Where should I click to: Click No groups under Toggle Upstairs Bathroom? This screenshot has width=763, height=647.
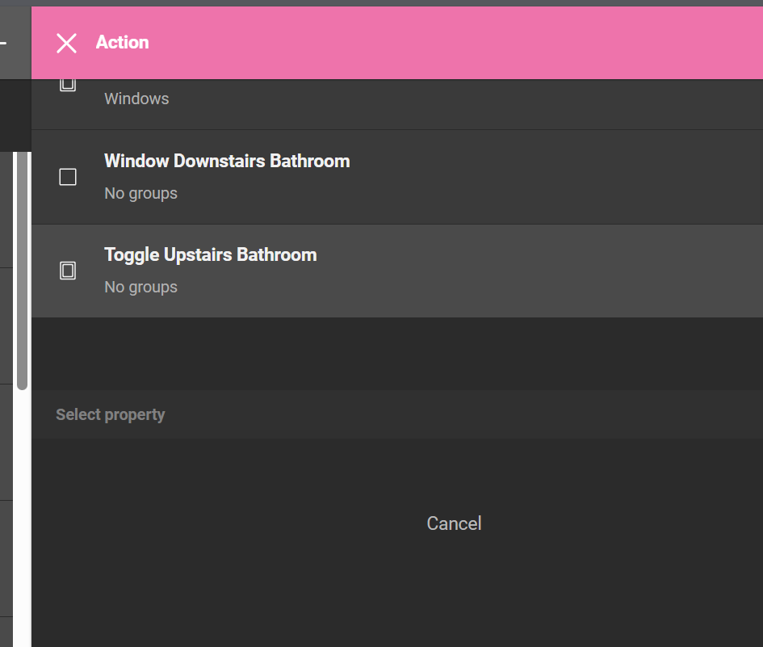point(140,288)
